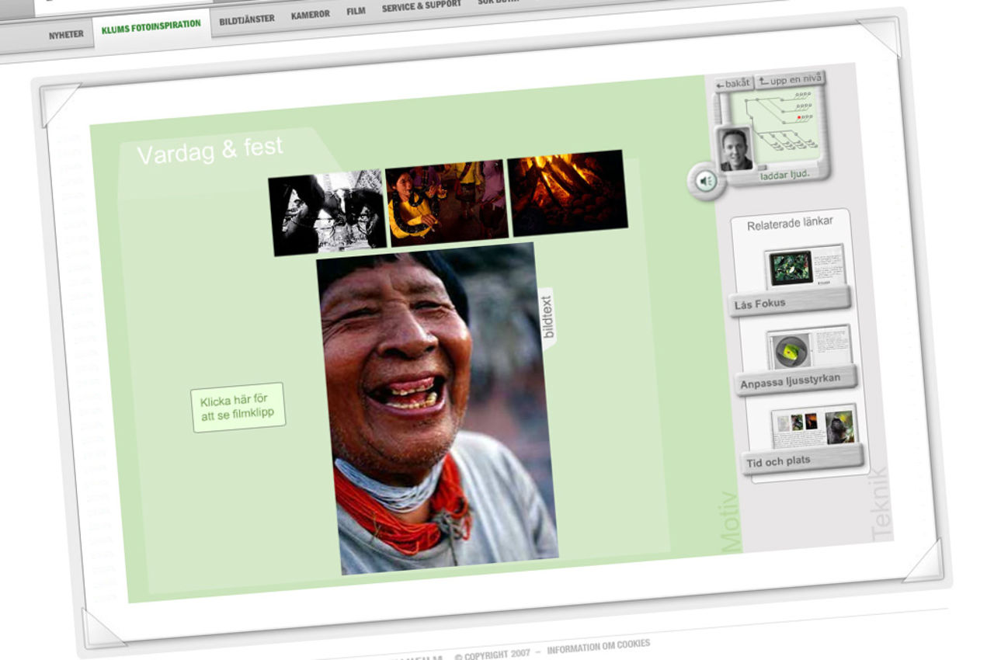
Task: Go to the Film tab
Action: [x=356, y=11]
